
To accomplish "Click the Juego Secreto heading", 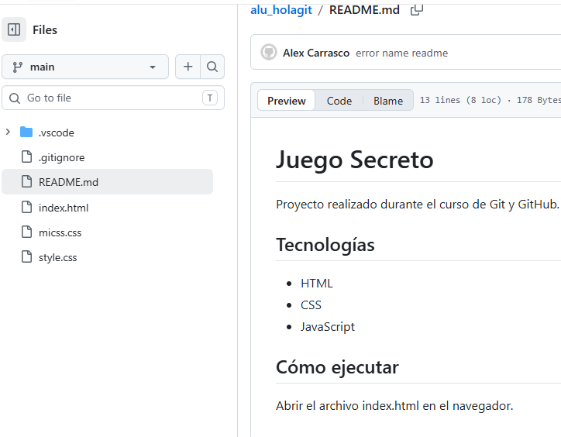I will click(355, 160).
